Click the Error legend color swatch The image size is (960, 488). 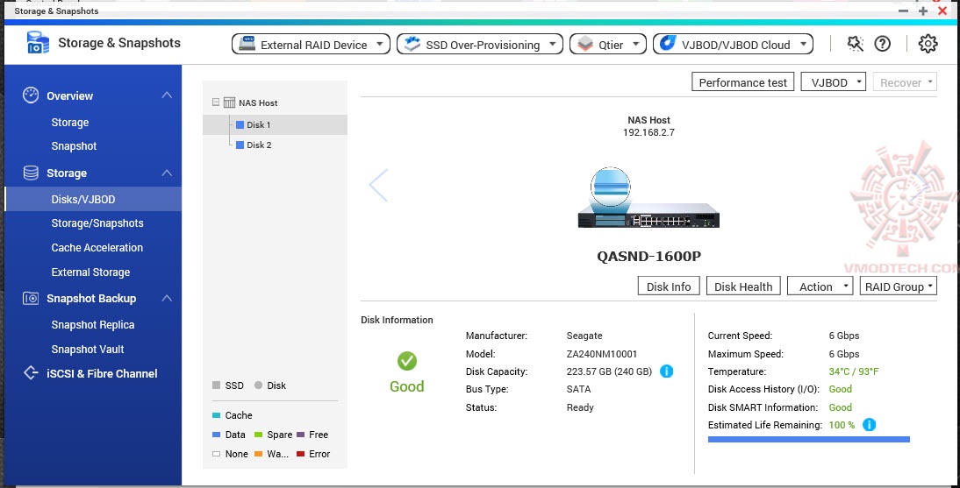point(301,454)
